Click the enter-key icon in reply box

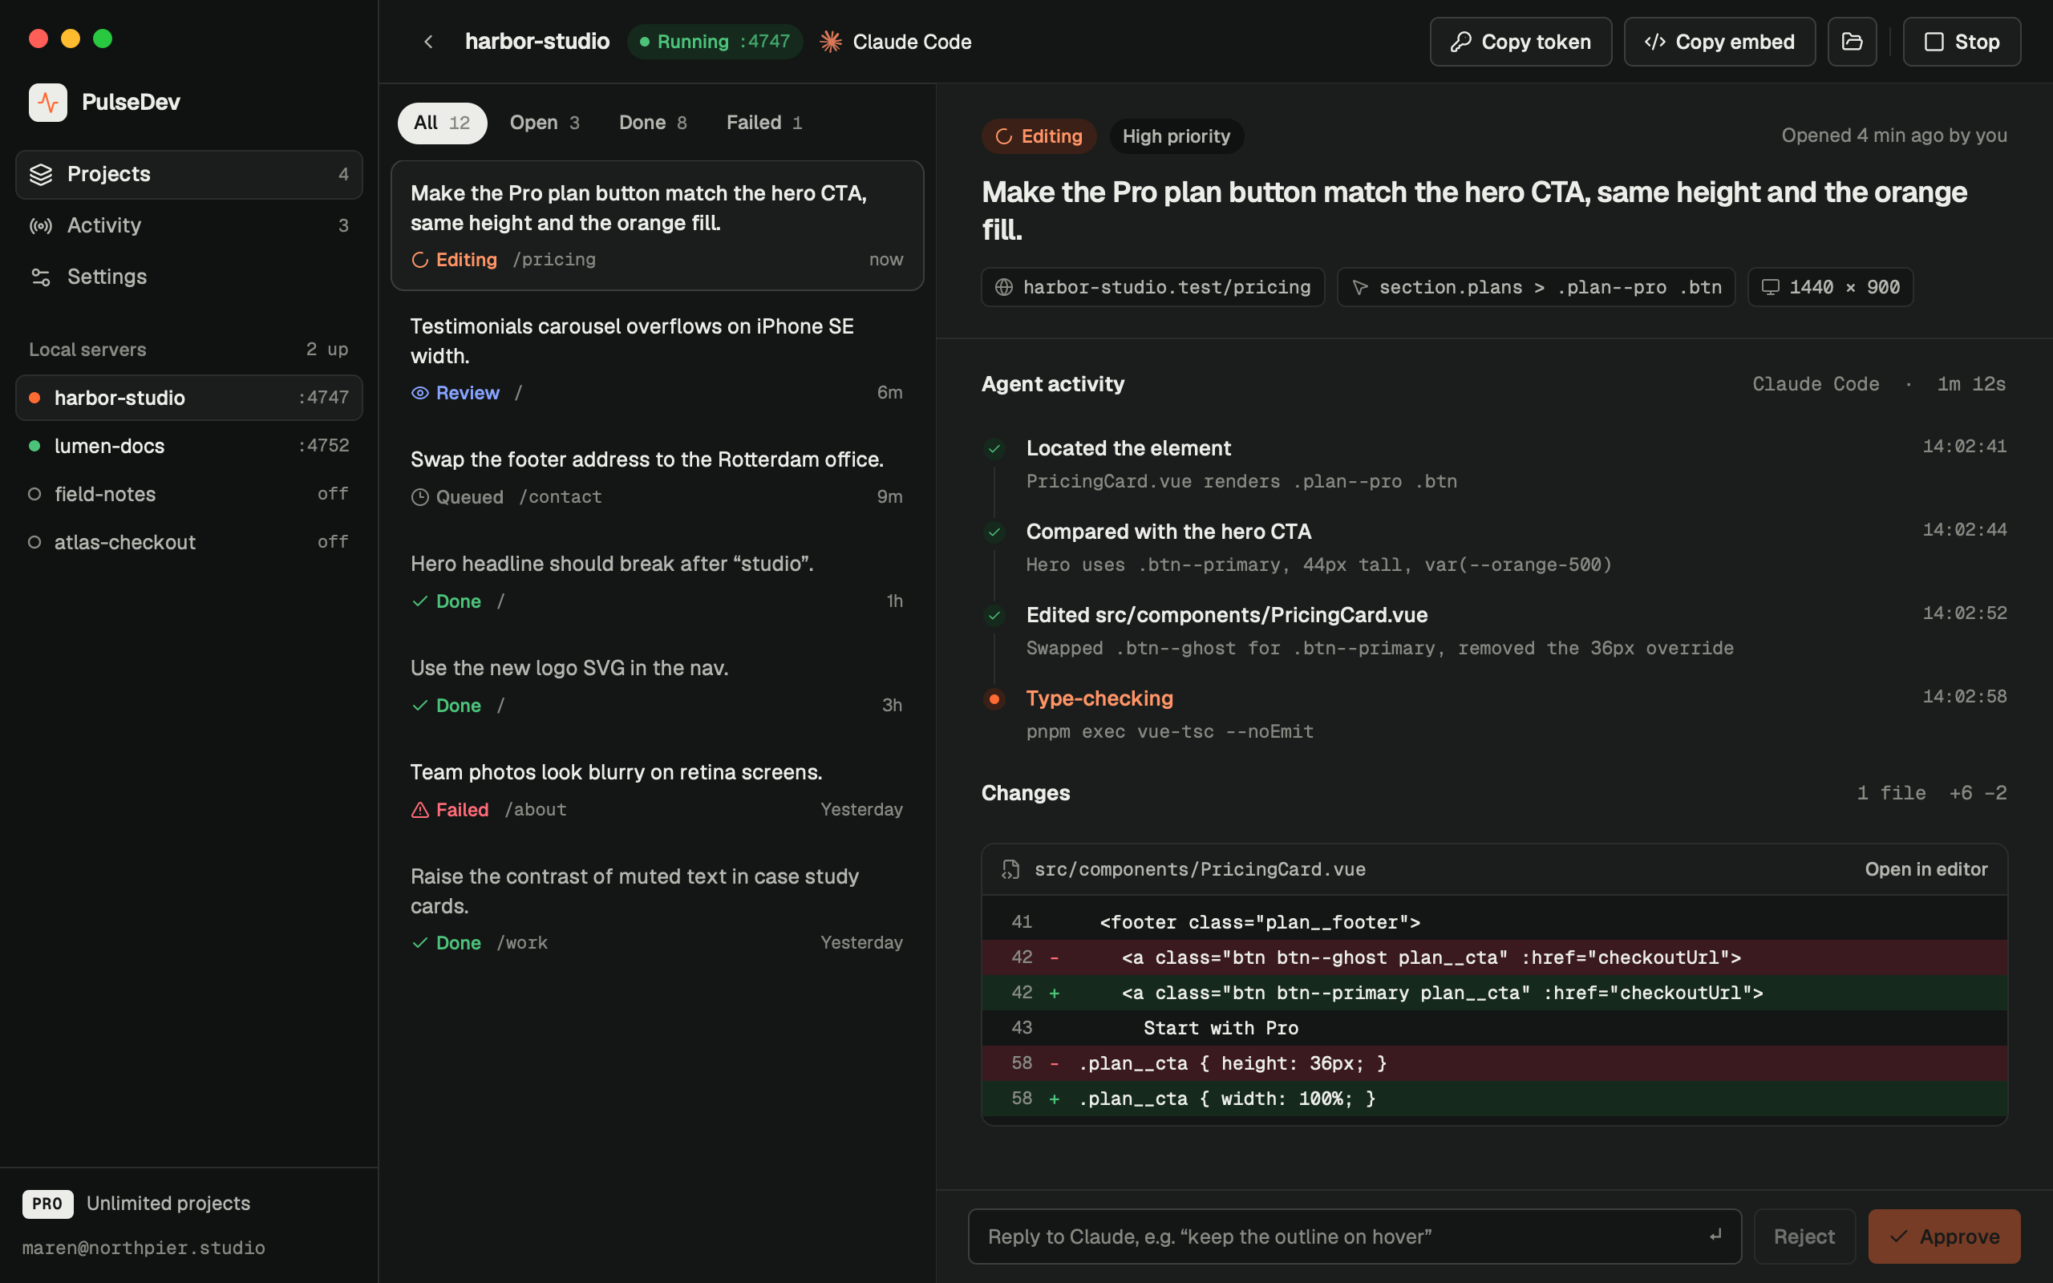1715,1236
